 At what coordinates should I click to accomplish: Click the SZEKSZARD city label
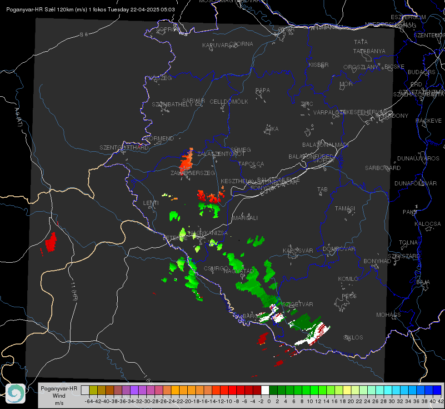[x=404, y=256]
